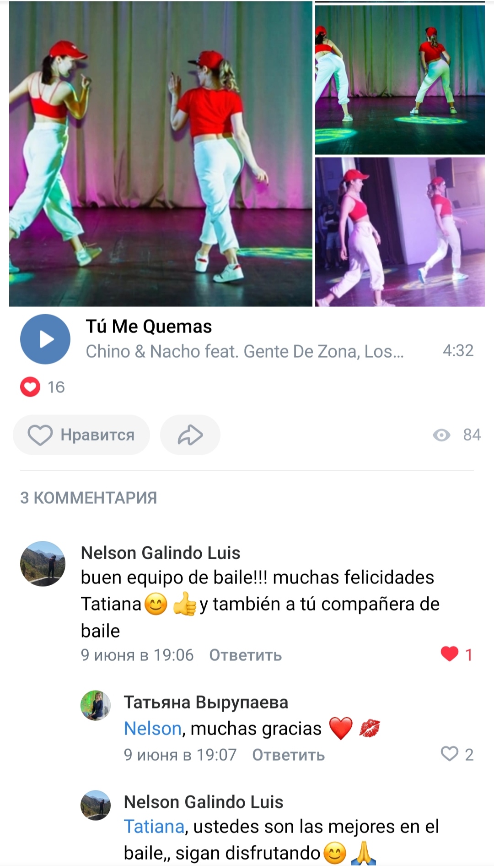Open the bottom-right dance photo
Screen dimensions: 494x866
[x=400, y=232]
